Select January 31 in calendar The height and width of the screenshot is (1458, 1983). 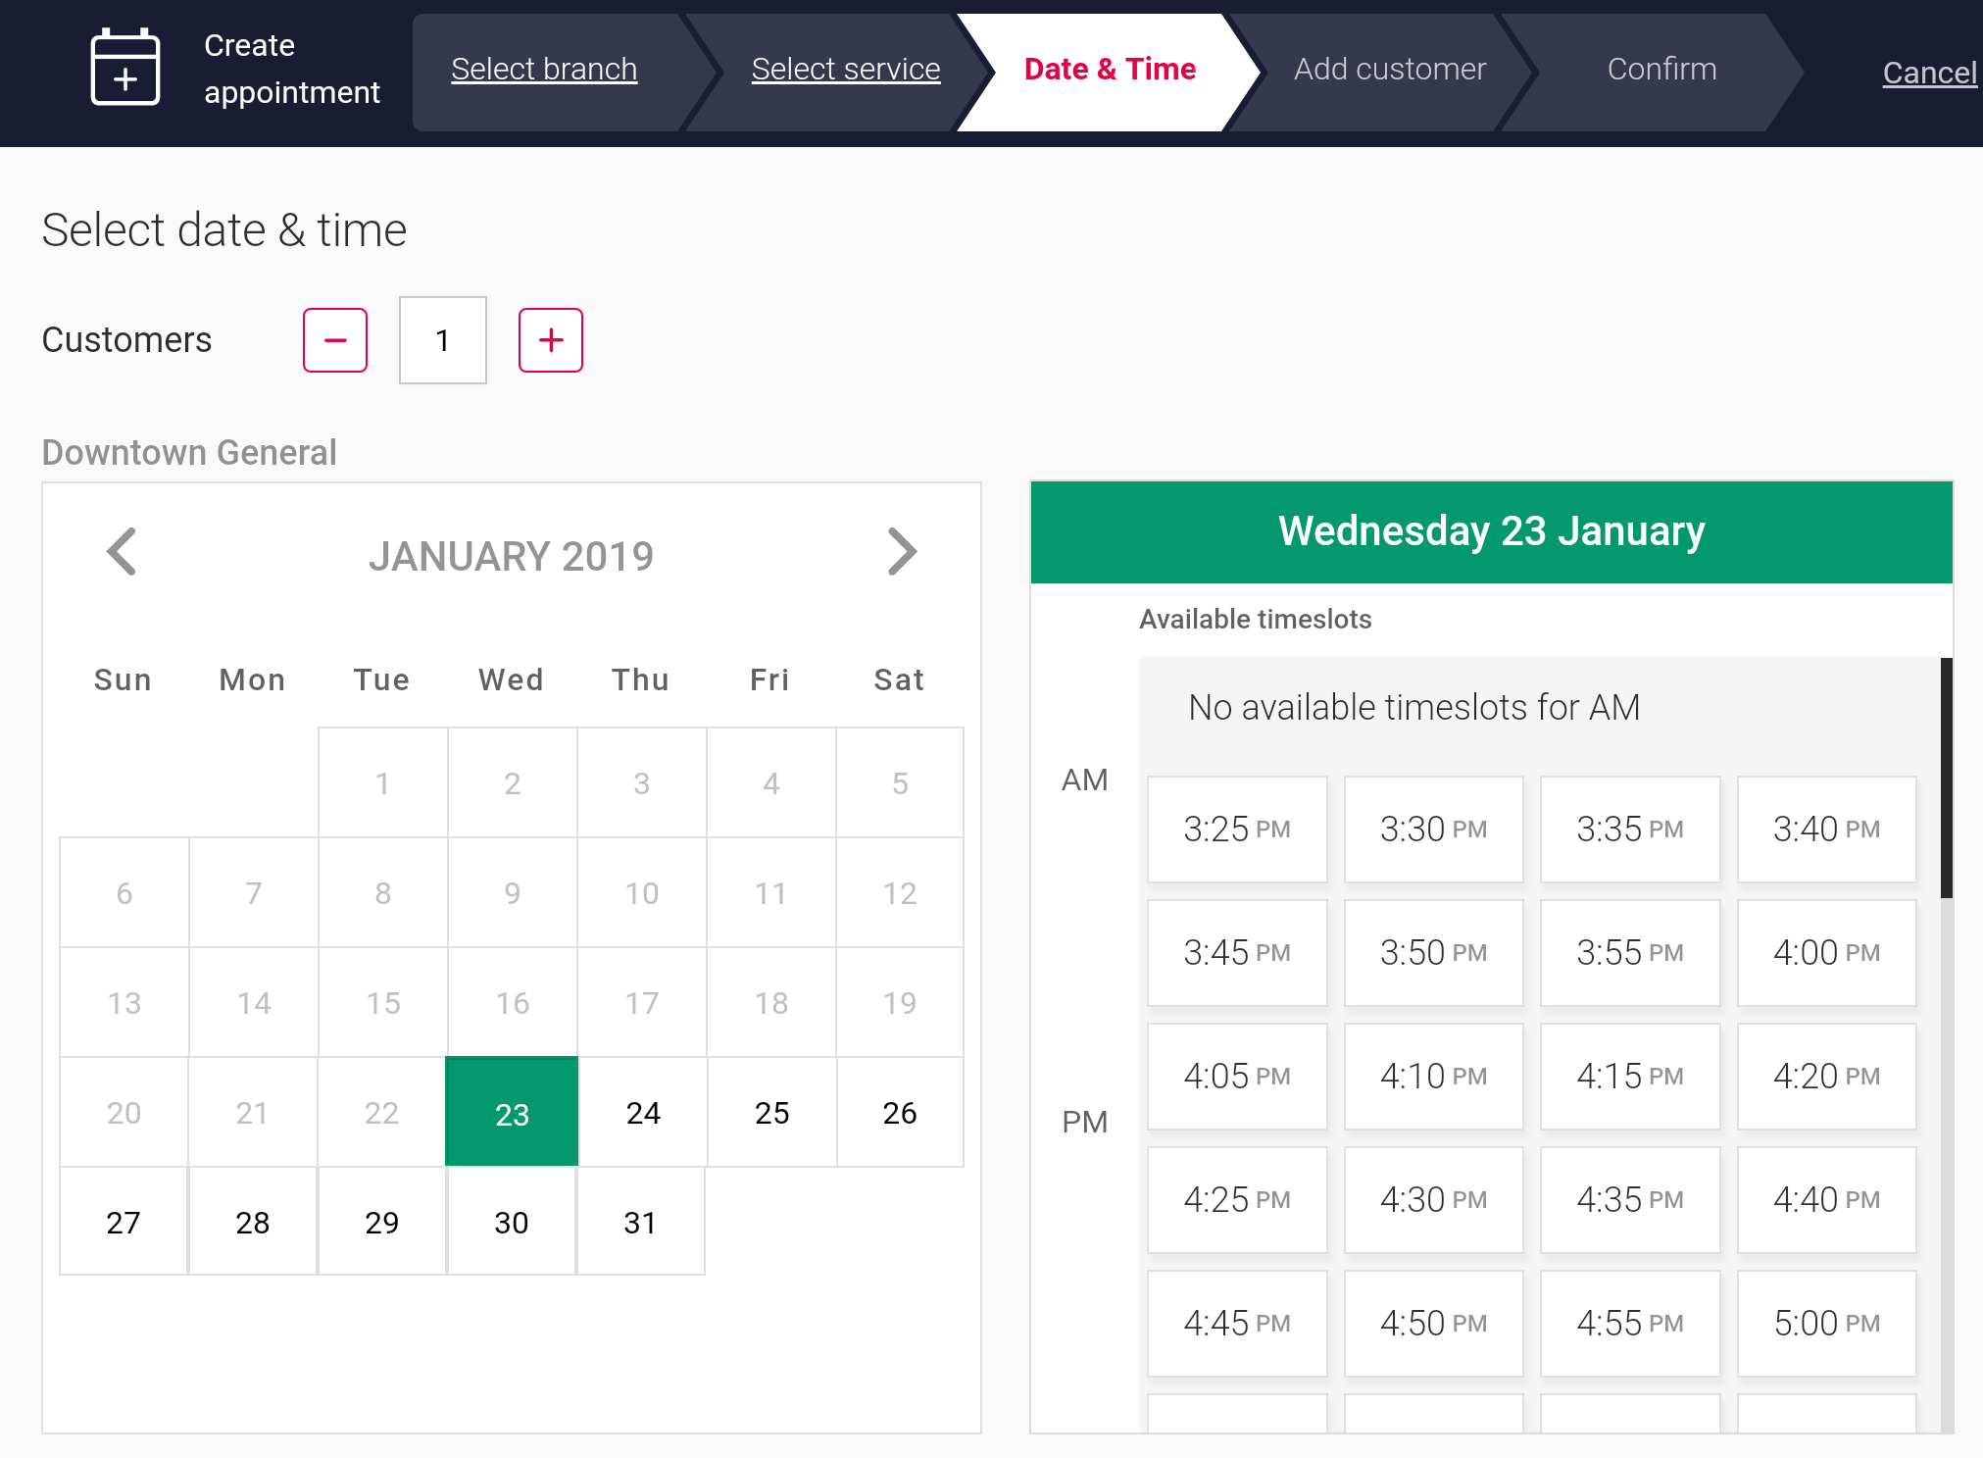[x=641, y=1222]
